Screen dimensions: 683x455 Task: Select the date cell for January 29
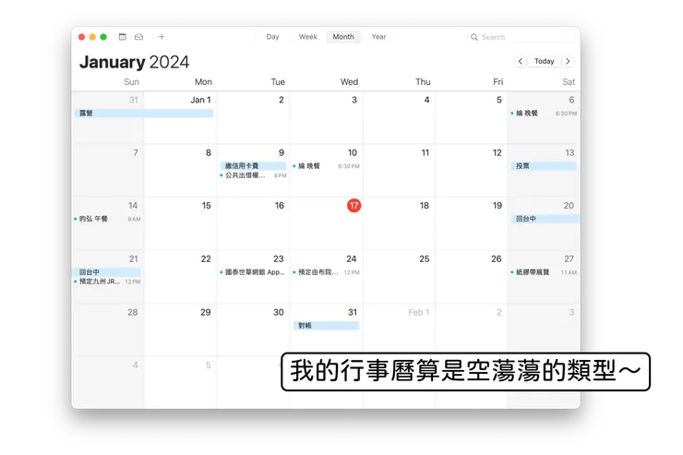180,330
